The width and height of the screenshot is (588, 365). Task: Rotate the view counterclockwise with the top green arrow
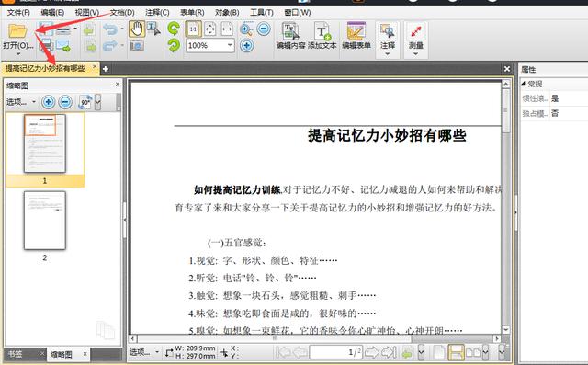174,29
